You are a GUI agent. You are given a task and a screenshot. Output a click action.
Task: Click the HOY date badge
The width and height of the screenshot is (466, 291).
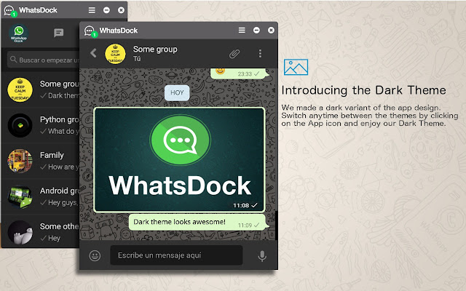coord(177,92)
